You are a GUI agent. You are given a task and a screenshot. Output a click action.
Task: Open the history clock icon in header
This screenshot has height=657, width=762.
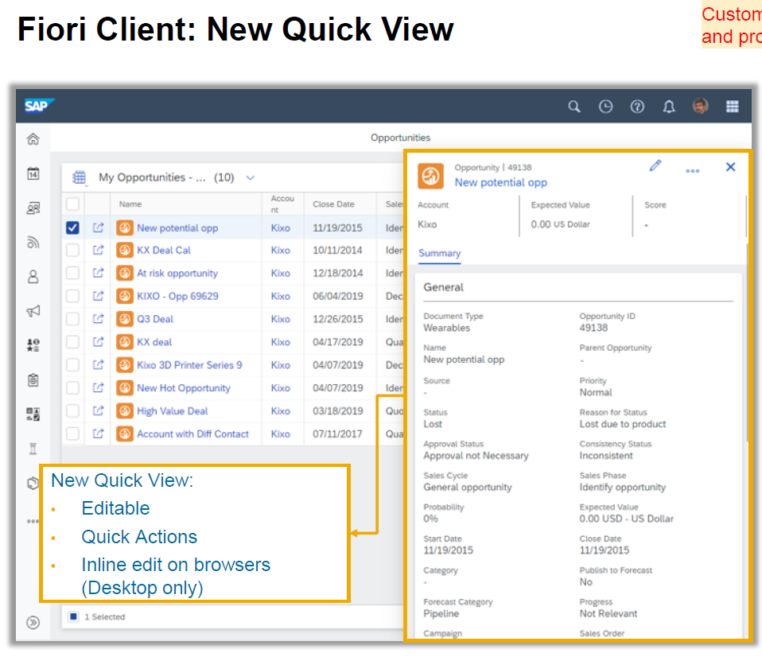(x=605, y=107)
